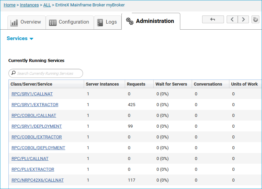Open RPC/COBOL/EXTRACTOR service link
262x189 pixels.
click(x=37, y=137)
